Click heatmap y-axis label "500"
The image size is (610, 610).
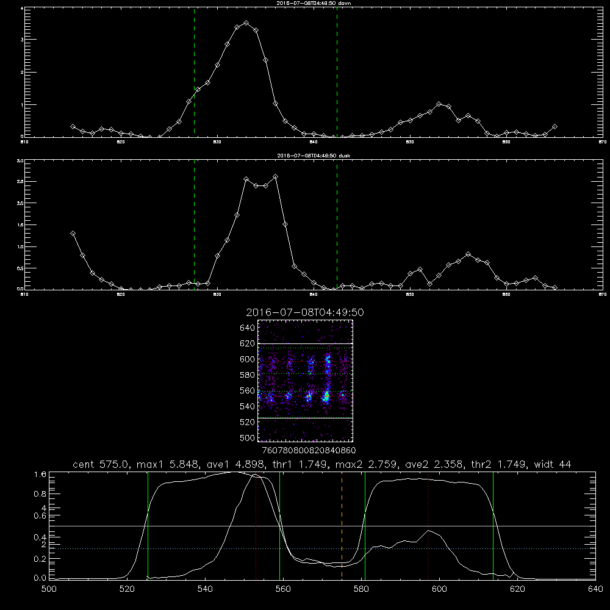(248, 438)
